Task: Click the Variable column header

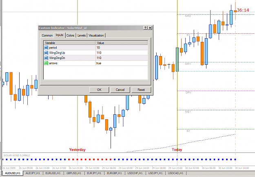Action: (x=69, y=43)
